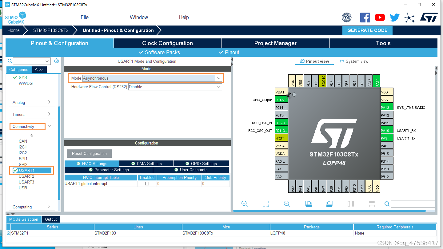Rotate the chip clockwise

click(308, 204)
